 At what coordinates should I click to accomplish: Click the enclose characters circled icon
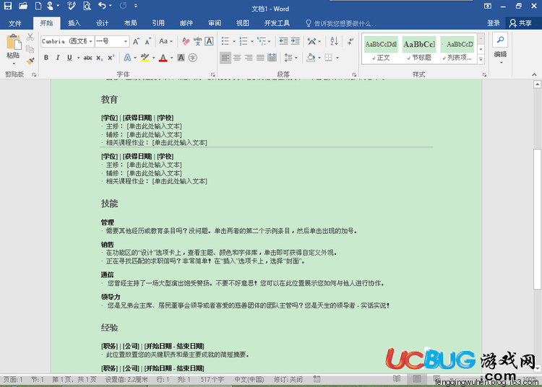click(x=193, y=58)
